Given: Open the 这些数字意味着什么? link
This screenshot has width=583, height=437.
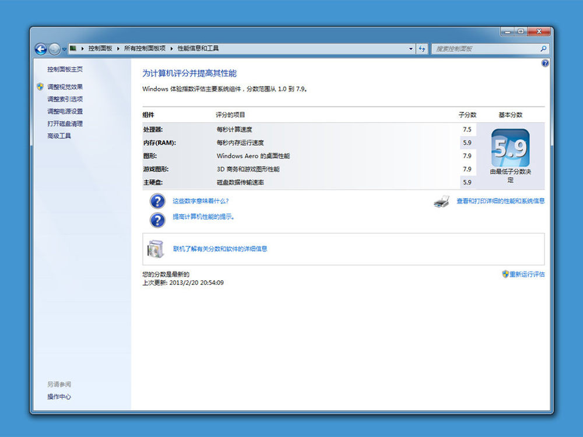Looking at the screenshot, I should click(x=201, y=201).
